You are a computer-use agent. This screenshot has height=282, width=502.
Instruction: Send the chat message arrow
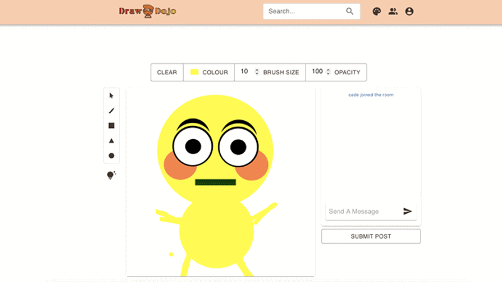407,211
